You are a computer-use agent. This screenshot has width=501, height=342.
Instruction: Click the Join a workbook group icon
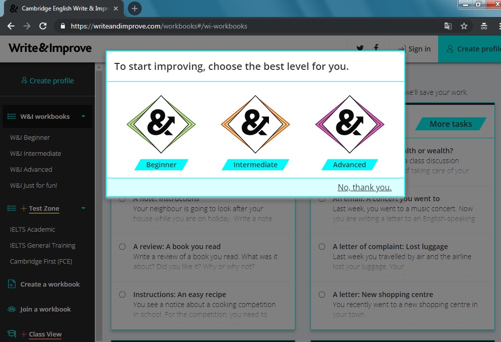[x=11, y=309]
